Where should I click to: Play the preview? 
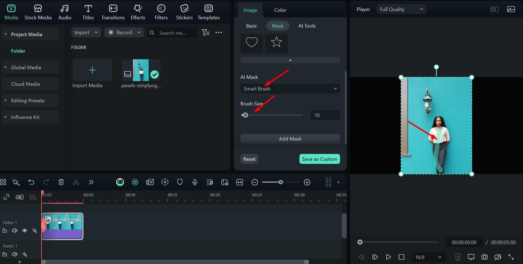tap(389, 257)
